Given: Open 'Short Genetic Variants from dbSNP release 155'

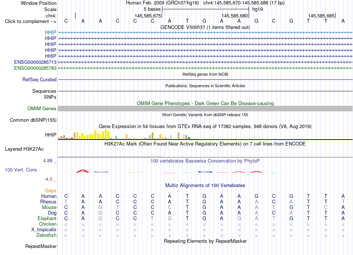Looking at the screenshot, I should [x=205, y=115].
